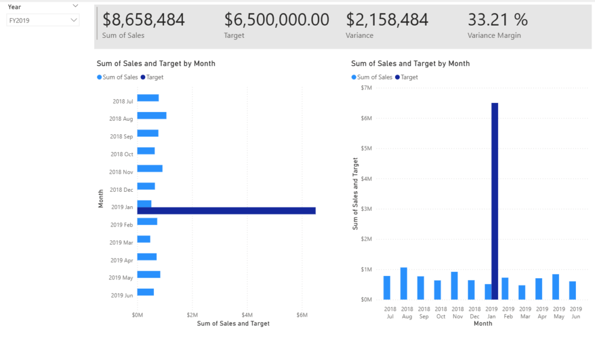Select the 2018 Aug column in right chart
This screenshot has height=337, width=595.
[404, 284]
